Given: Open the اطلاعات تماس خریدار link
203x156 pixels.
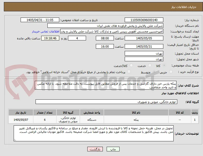Looking at the screenshot, I should pos(46,31).
